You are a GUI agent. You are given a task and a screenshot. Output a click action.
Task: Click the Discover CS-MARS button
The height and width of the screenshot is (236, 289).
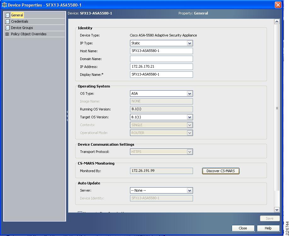pyautogui.click(x=221, y=171)
